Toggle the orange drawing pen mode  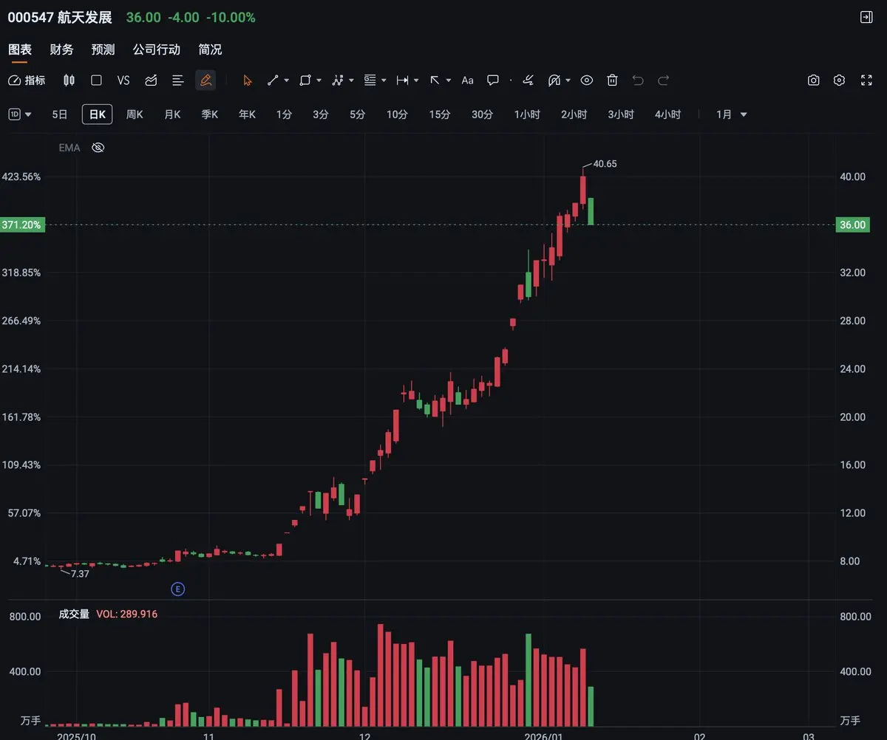click(205, 80)
